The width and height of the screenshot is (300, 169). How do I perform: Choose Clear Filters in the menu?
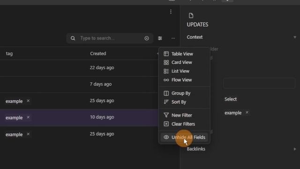184,124
